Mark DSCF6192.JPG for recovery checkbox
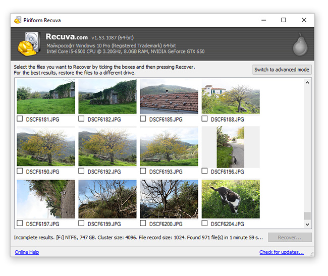The width and height of the screenshot is (328, 276). click(x=81, y=171)
